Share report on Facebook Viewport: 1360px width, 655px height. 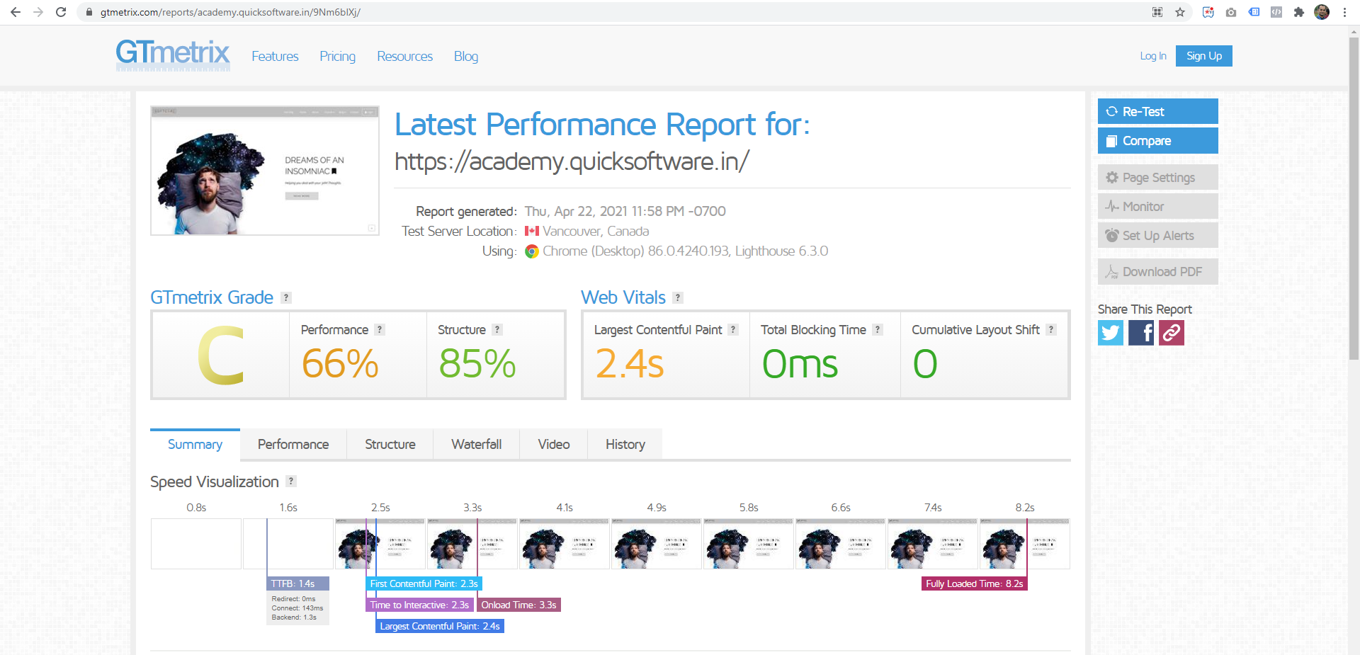point(1141,333)
